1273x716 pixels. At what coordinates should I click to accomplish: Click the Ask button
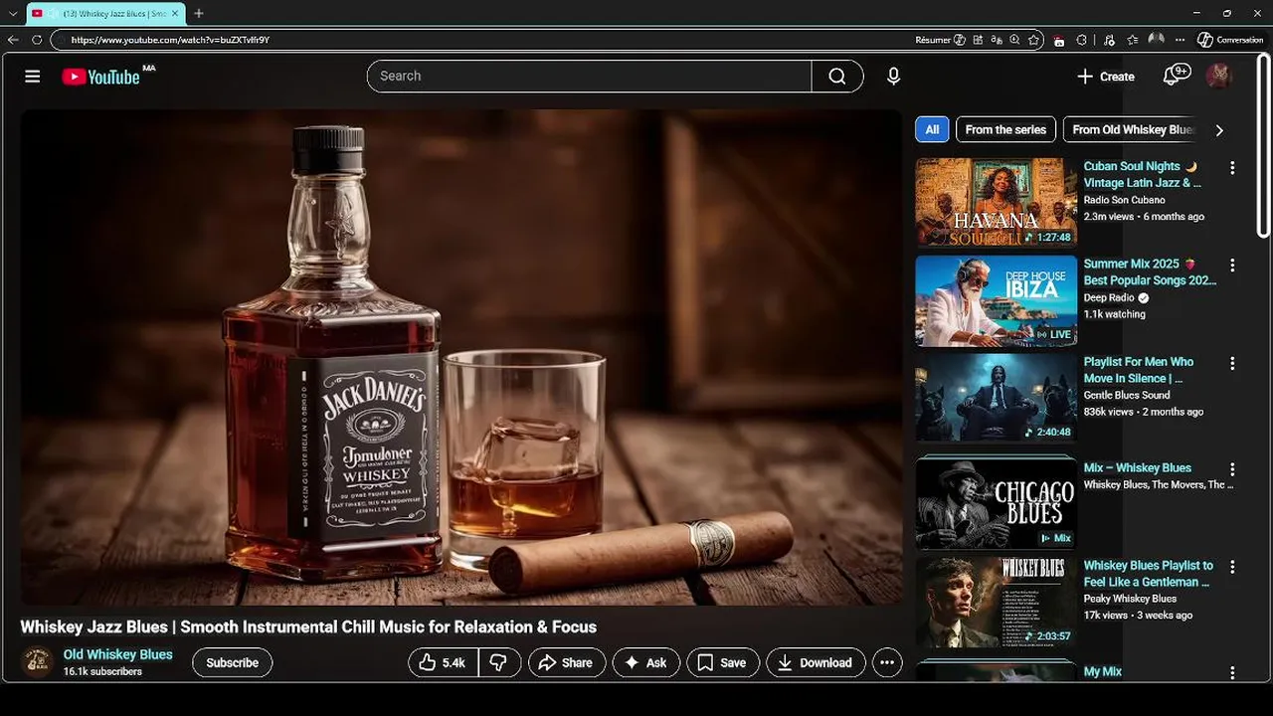(645, 662)
